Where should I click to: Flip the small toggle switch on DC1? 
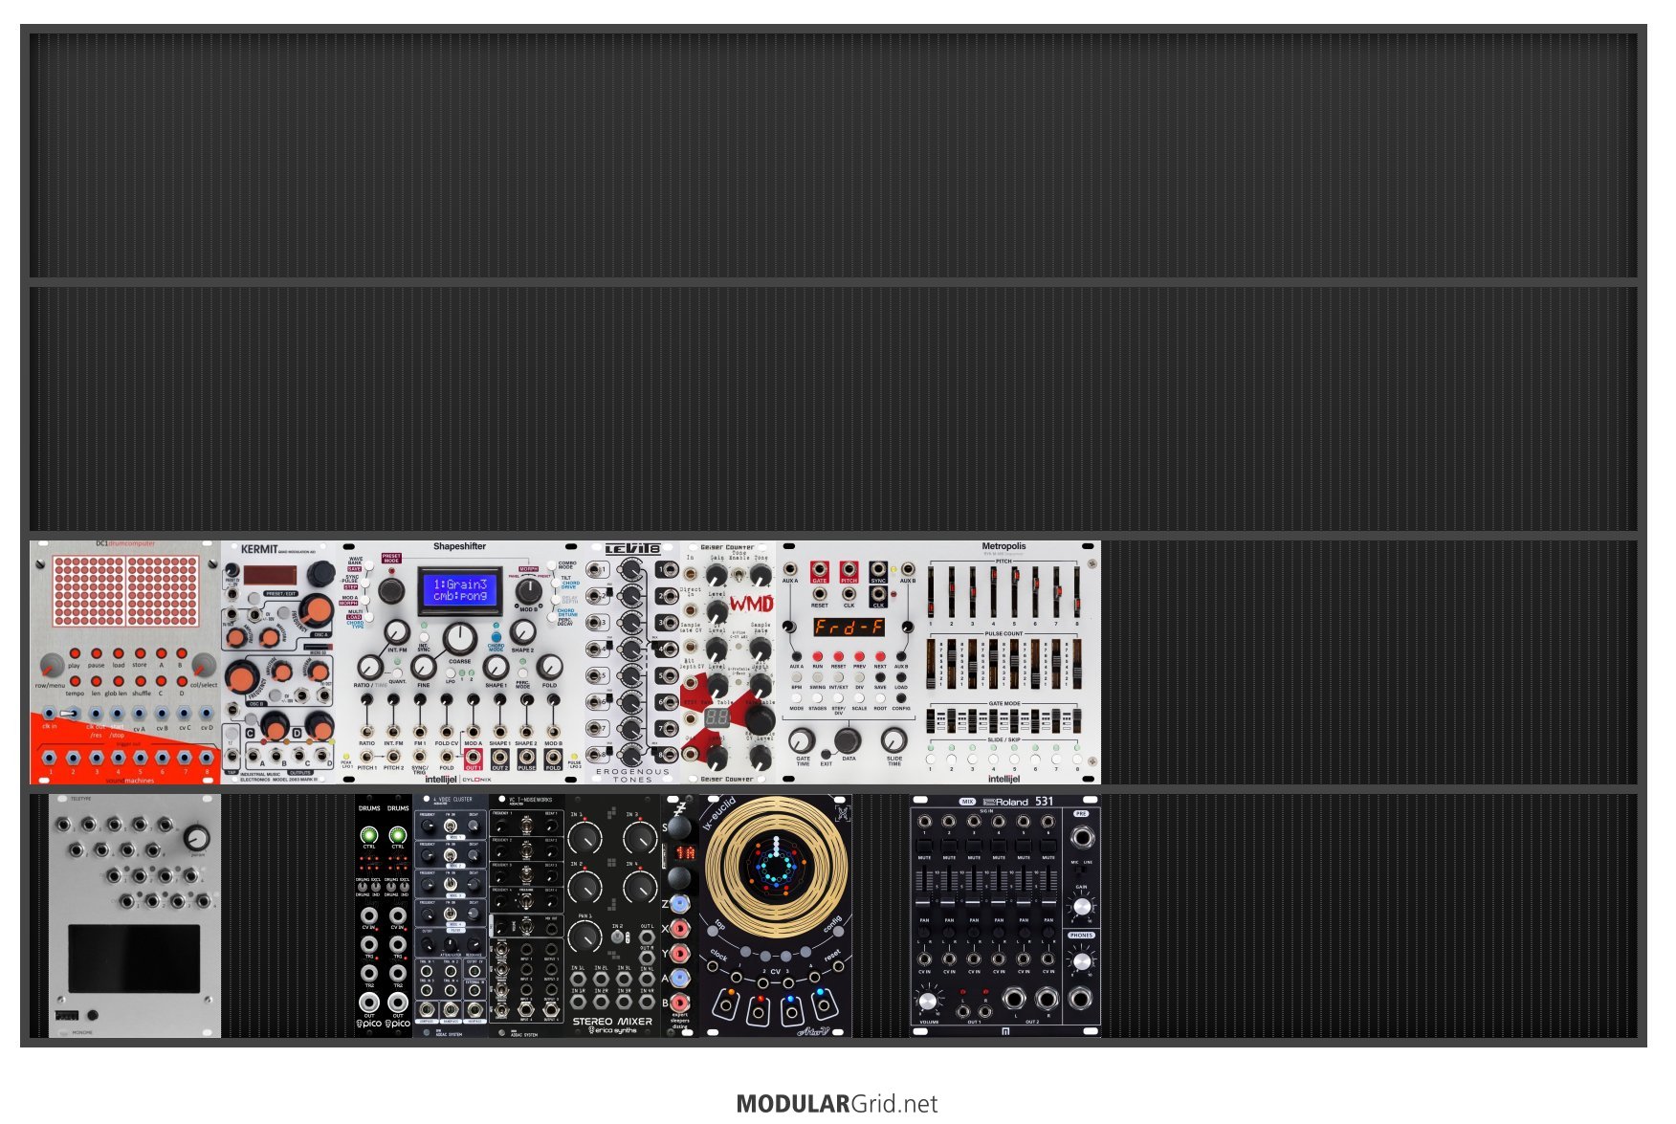point(69,713)
